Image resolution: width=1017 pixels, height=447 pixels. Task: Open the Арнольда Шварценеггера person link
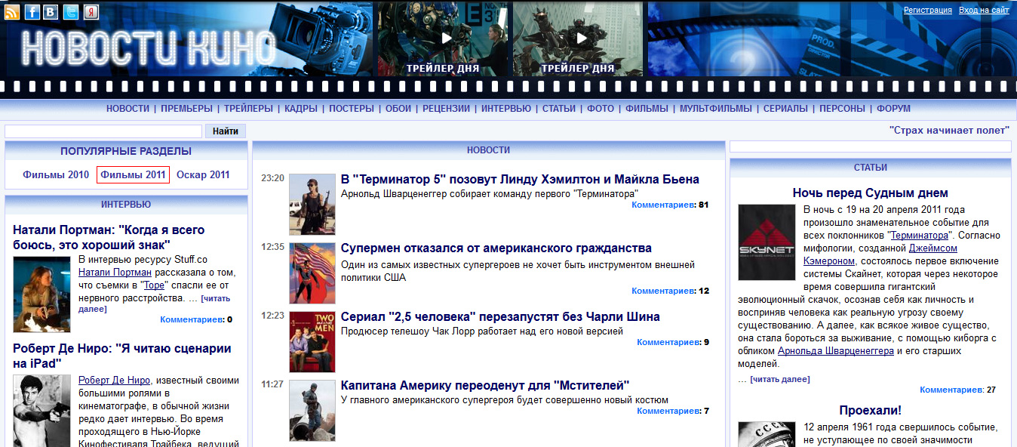point(835,351)
